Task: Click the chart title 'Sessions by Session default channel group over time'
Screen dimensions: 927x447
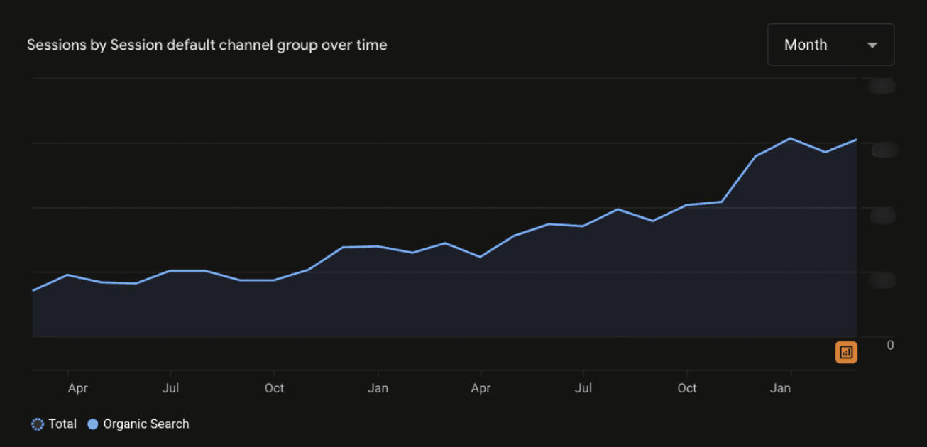Action: click(x=207, y=45)
